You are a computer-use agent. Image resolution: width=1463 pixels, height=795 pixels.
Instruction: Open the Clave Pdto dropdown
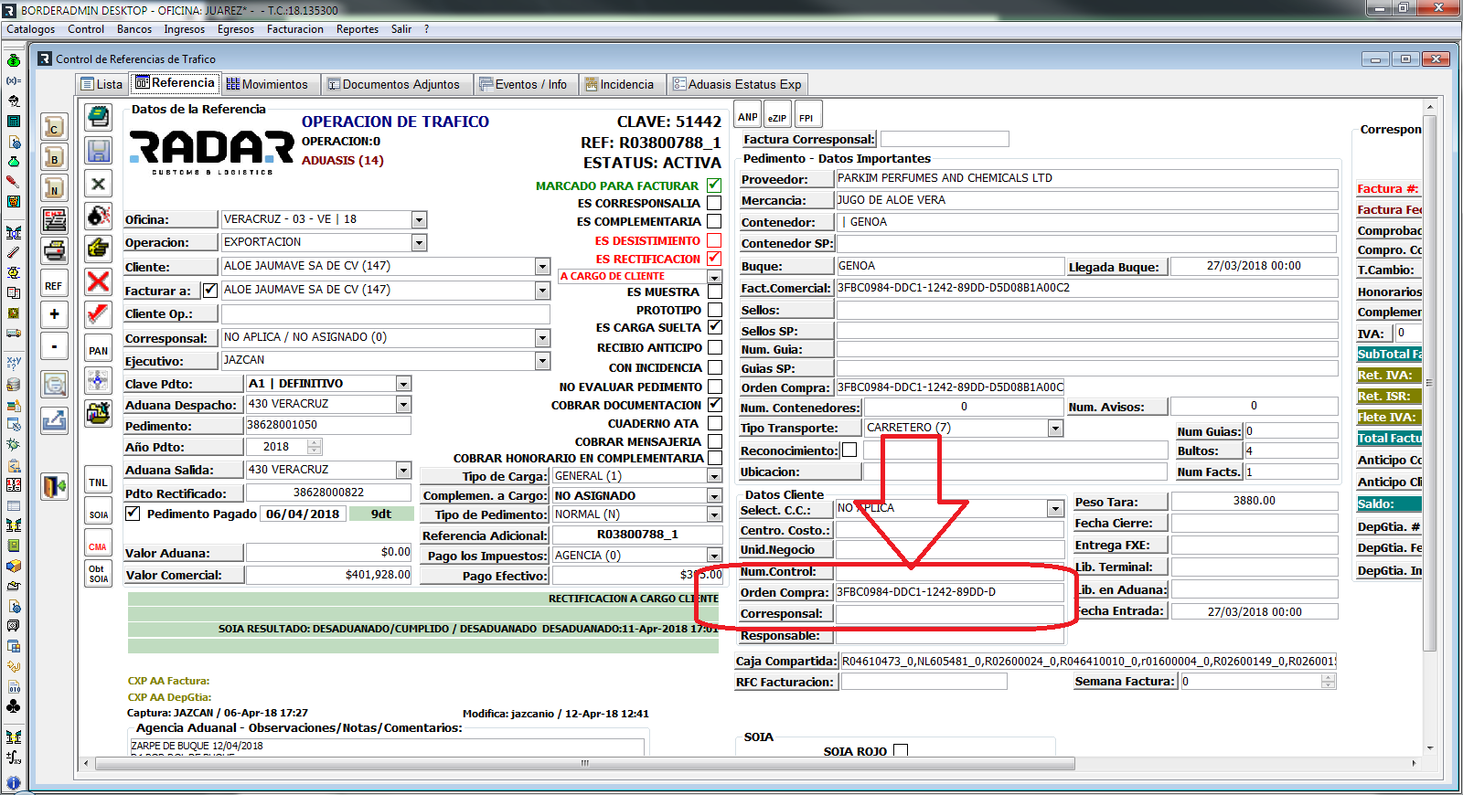pyautogui.click(x=403, y=385)
